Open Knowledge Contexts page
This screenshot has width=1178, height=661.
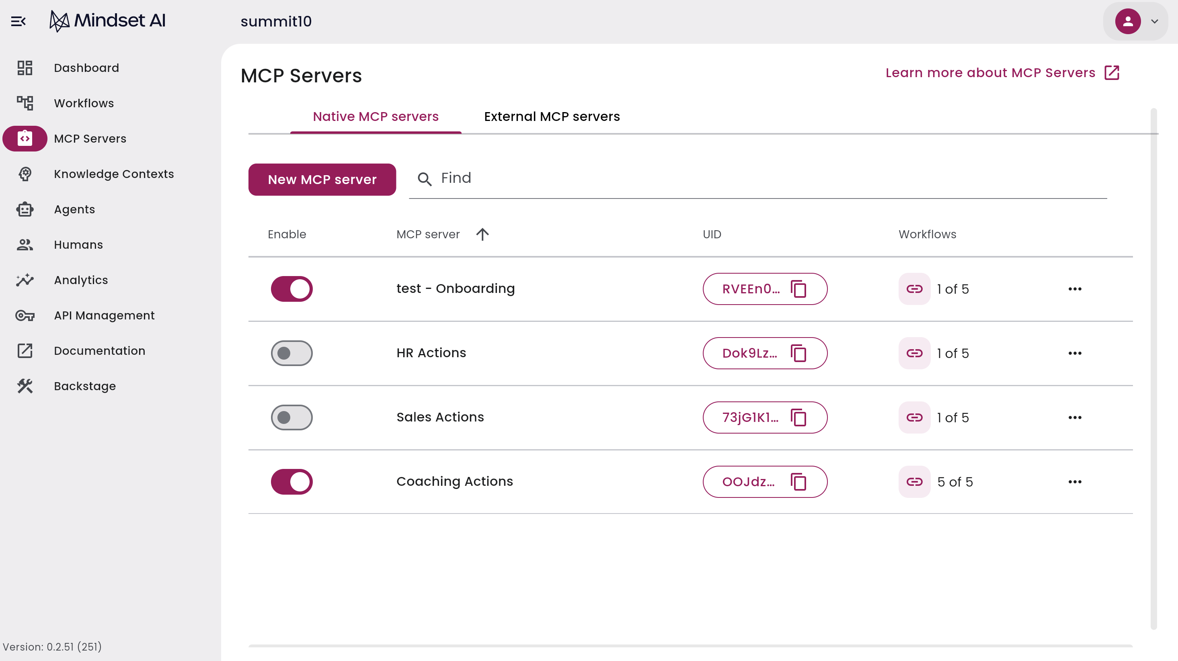click(x=114, y=174)
